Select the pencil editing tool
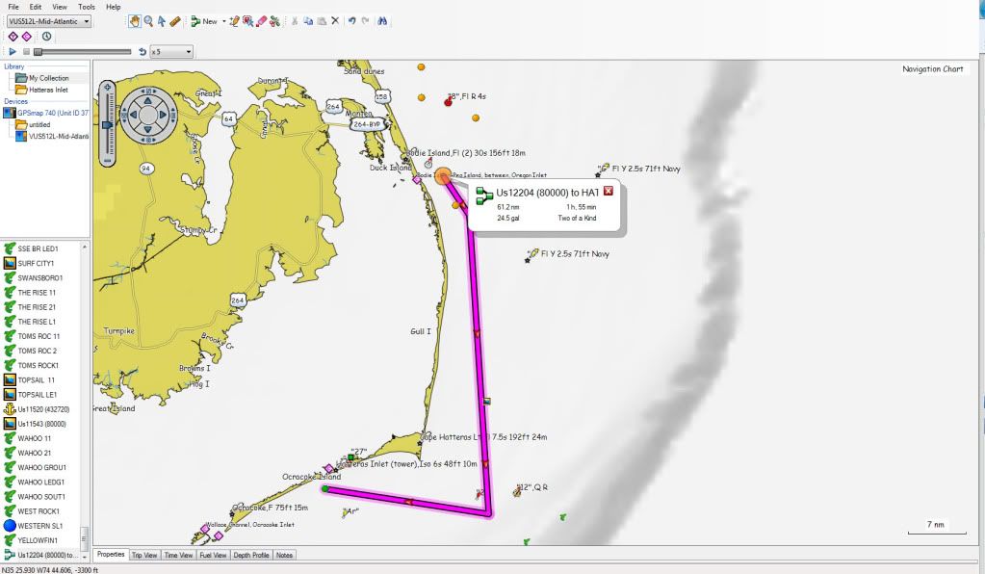The width and height of the screenshot is (985, 574). pyautogui.click(x=236, y=19)
